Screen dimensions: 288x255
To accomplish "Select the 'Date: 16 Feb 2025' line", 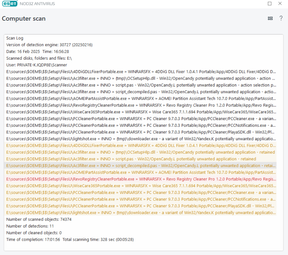I will point(140,51).
